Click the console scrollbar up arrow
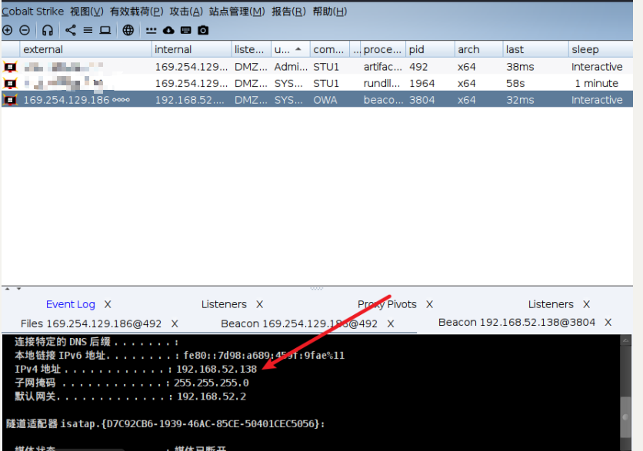 click(x=625, y=340)
